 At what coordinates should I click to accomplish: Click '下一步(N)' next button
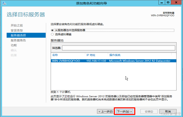(x=125, y=111)
